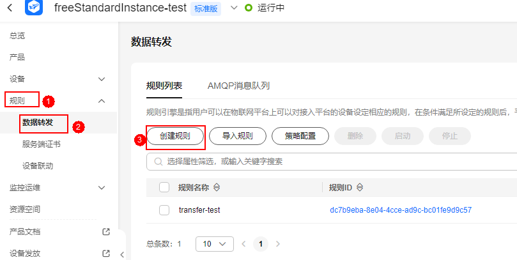Collapse the left sidebar panel handle
517x260 pixels.
click(121, 254)
